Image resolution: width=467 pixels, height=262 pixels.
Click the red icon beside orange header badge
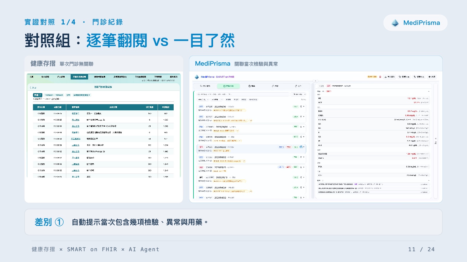click(380, 77)
